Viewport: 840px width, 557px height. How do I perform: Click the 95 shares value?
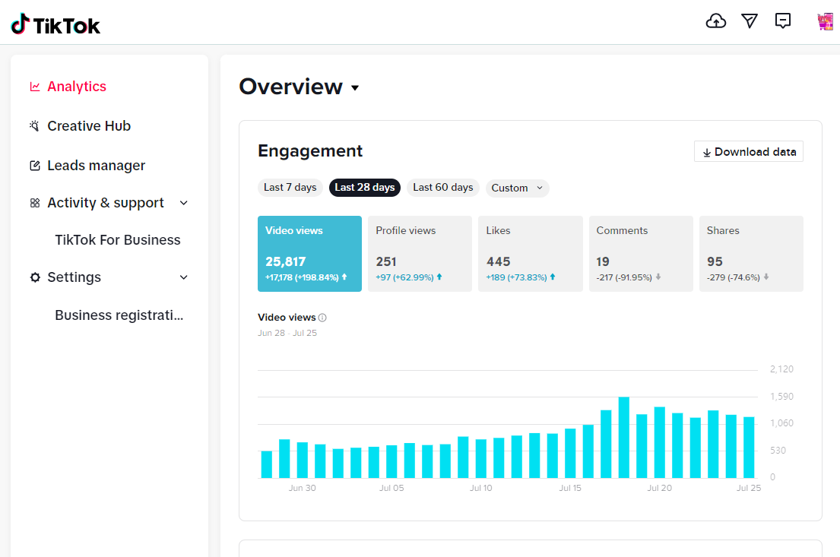point(715,261)
